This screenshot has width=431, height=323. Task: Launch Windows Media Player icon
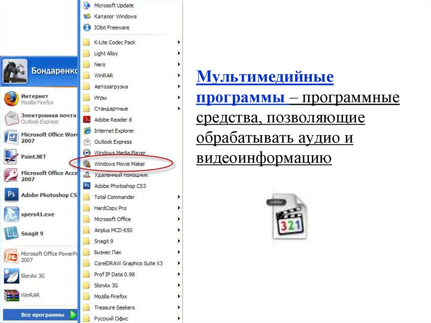pyautogui.click(x=87, y=153)
